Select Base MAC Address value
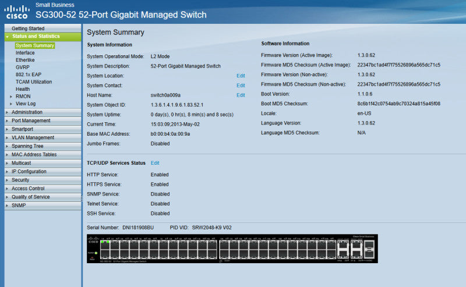Image resolution: width=466 pixels, height=287 pixels. (170, 134)
